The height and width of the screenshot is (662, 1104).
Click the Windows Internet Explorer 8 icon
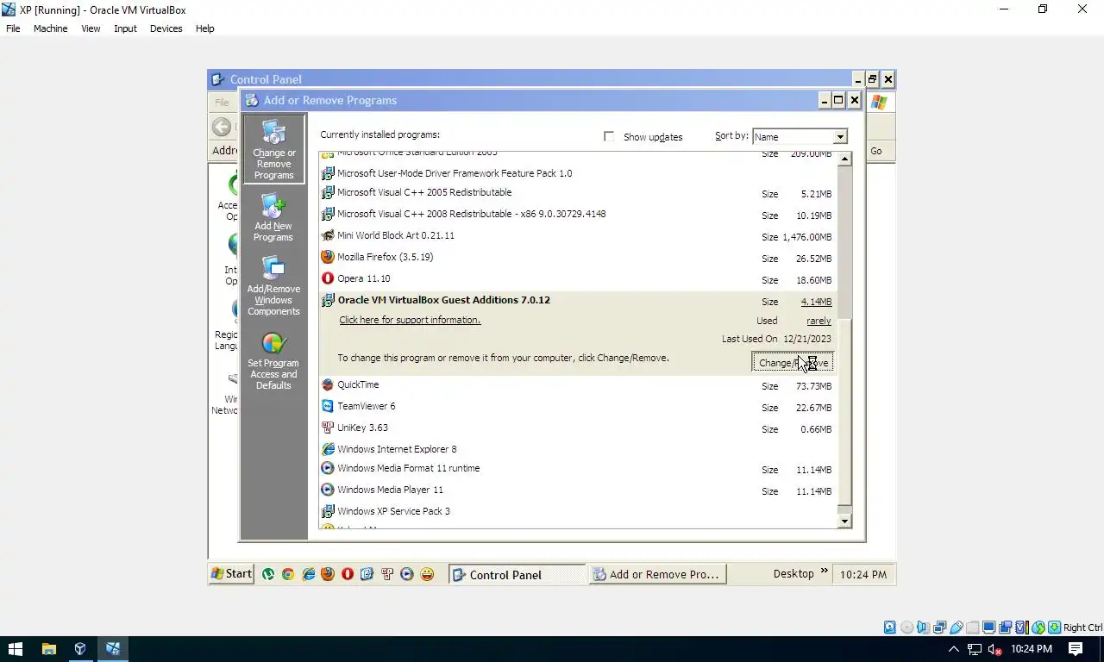tap(328, 449)
